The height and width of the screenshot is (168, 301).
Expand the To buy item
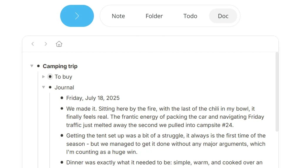(44, 77)
